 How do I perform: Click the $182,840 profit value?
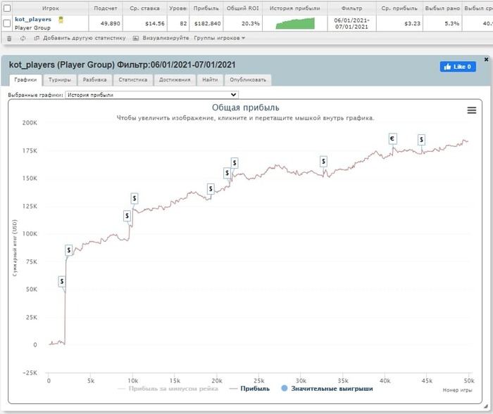coord(208,23)
